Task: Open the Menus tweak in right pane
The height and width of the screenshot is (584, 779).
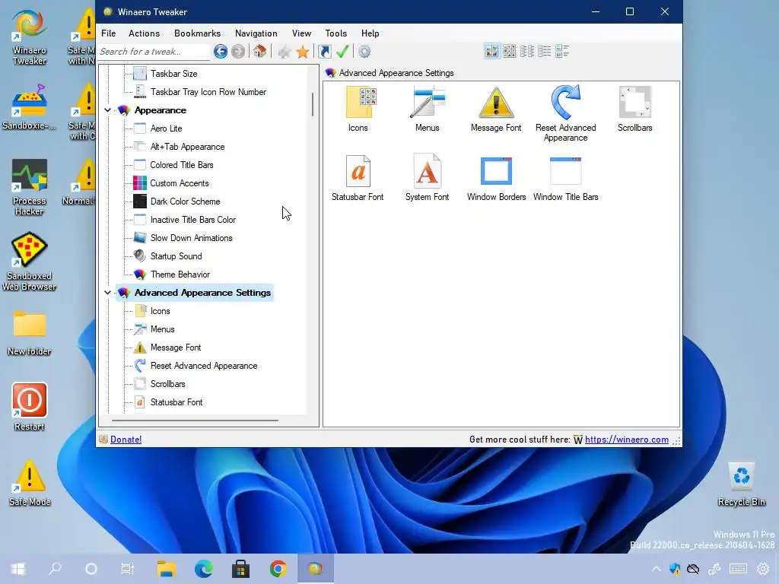Action: [428, 108]
